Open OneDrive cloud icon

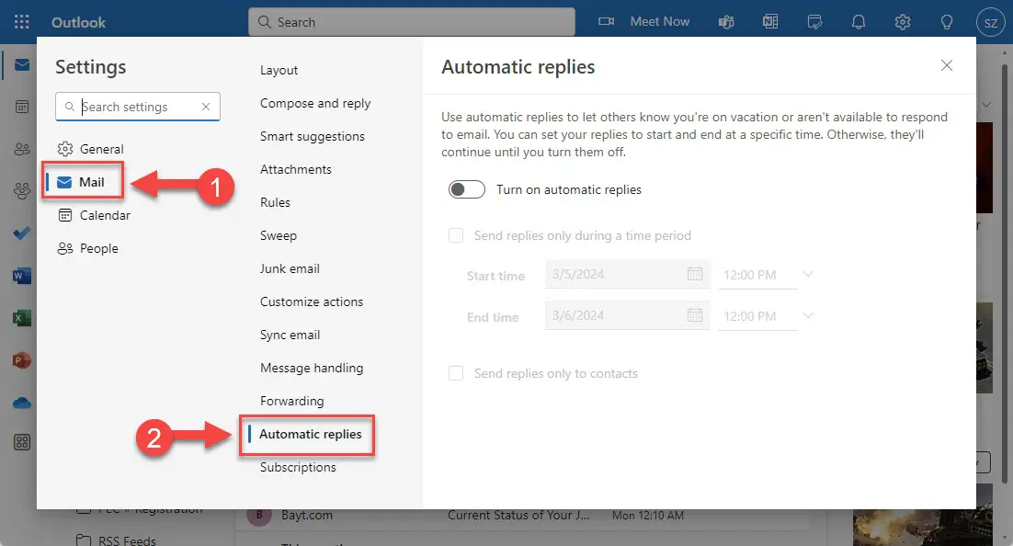[x=22, y=404]
